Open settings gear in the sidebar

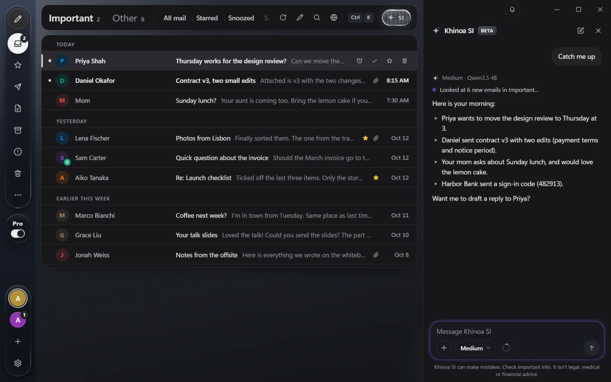point(18,363)
